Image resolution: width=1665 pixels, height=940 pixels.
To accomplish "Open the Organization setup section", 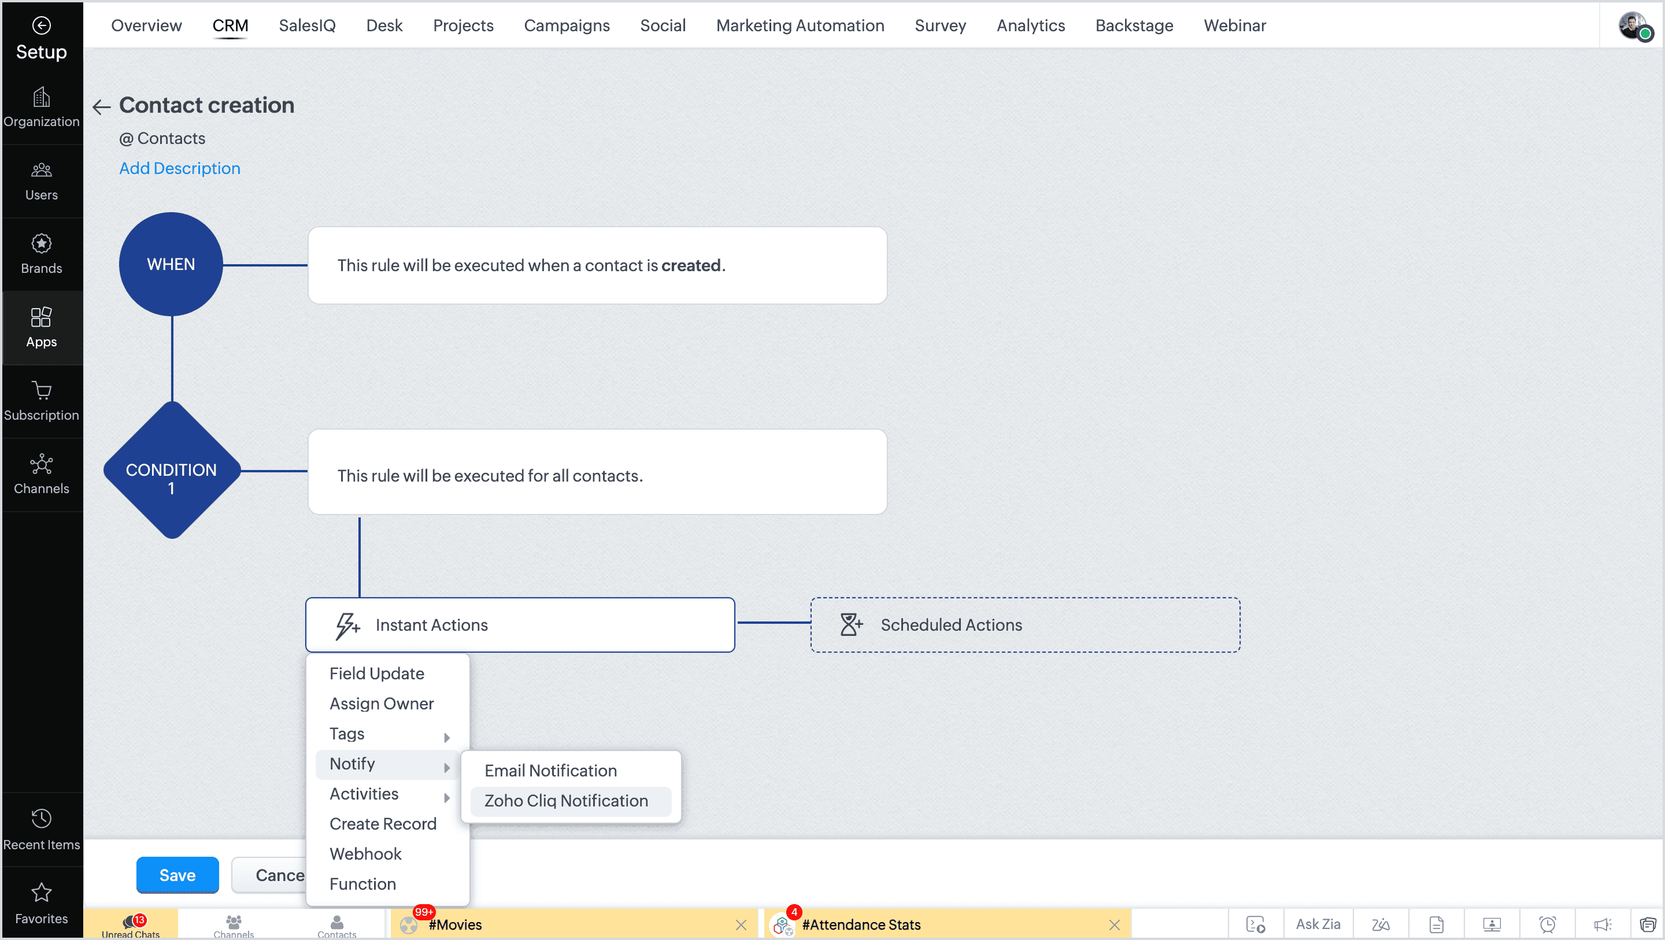I will (x=42, y=108).
